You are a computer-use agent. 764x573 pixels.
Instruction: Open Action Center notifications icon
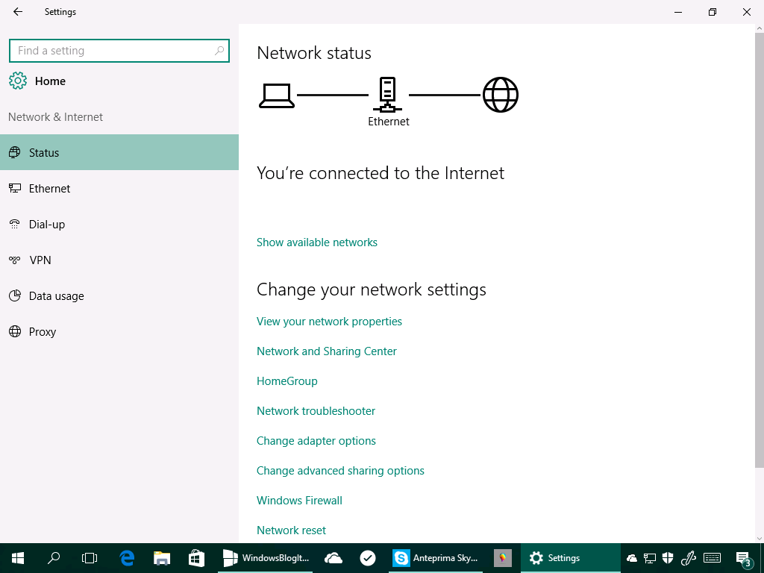(x=744, y=559)
